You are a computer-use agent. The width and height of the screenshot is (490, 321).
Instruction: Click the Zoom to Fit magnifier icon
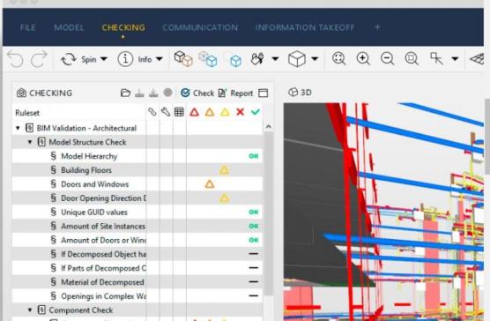pos(339,59)
